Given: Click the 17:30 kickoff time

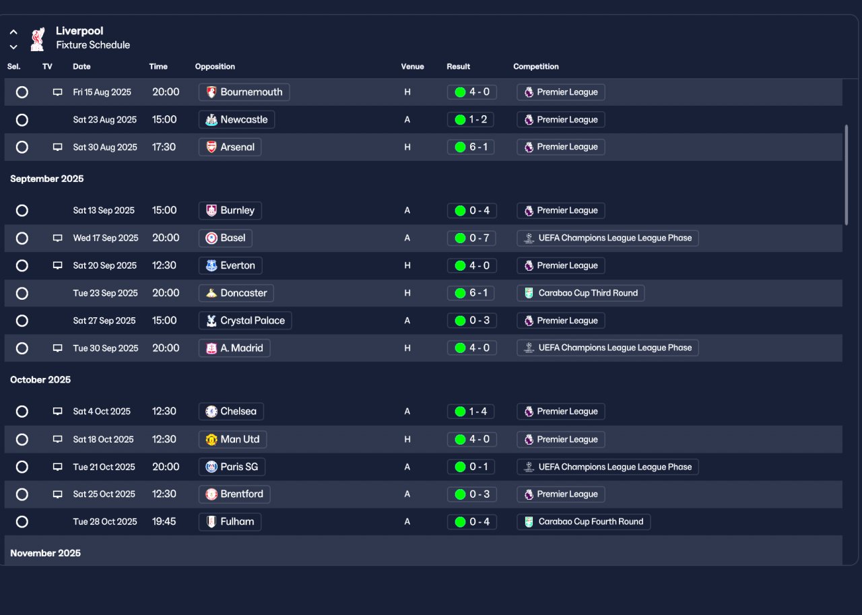Looking at the screenshot, I should point(164,147).
